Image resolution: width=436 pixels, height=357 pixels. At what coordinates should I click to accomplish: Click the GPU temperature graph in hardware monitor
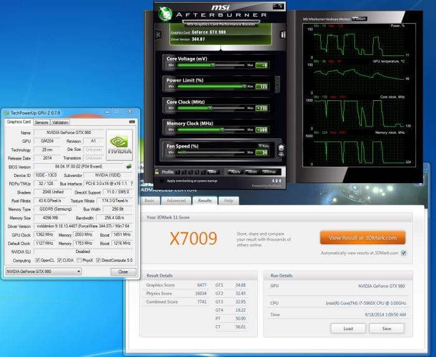359,78
